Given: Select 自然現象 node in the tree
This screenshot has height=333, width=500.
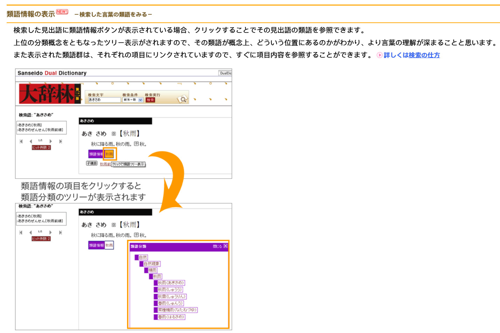Looking at the screenshot, I should [x=151, y=264].
